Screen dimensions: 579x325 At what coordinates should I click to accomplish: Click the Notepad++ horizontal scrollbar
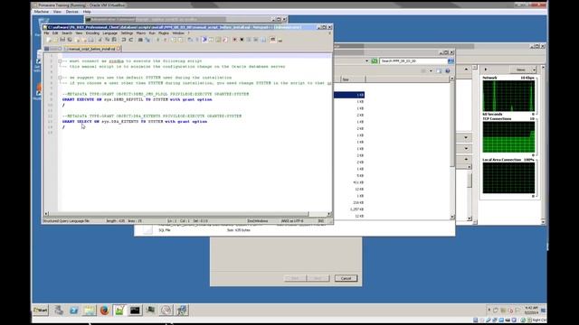point(186,214)
